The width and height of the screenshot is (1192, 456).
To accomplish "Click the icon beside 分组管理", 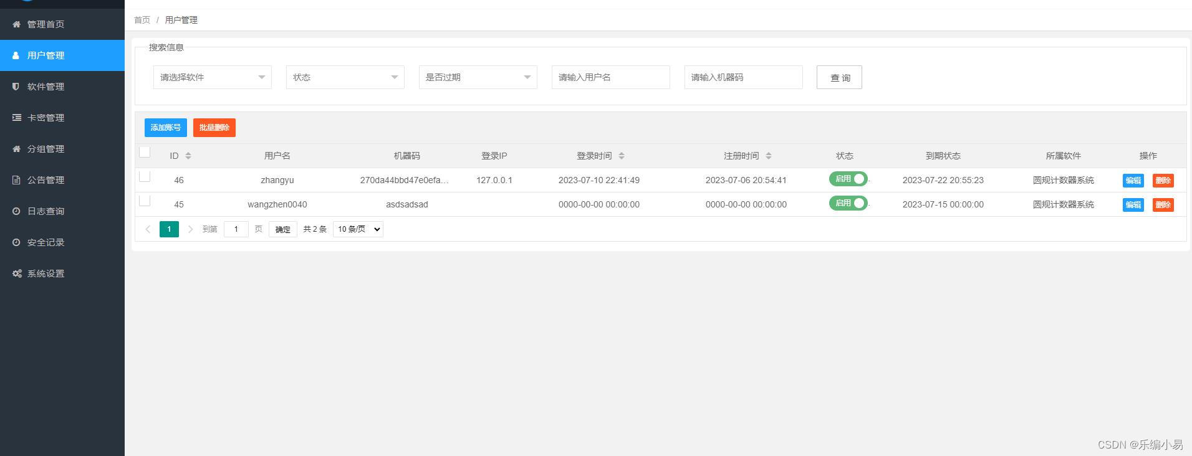I will (16, 149).
